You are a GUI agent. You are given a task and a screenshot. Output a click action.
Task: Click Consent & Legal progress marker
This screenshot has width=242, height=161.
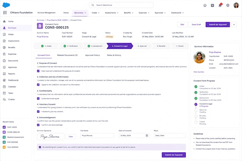pyautogui.click(x=196, y=104)
